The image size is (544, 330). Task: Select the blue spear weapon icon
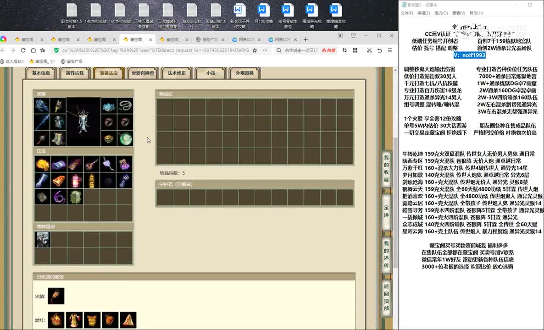[x=42, y=122]
